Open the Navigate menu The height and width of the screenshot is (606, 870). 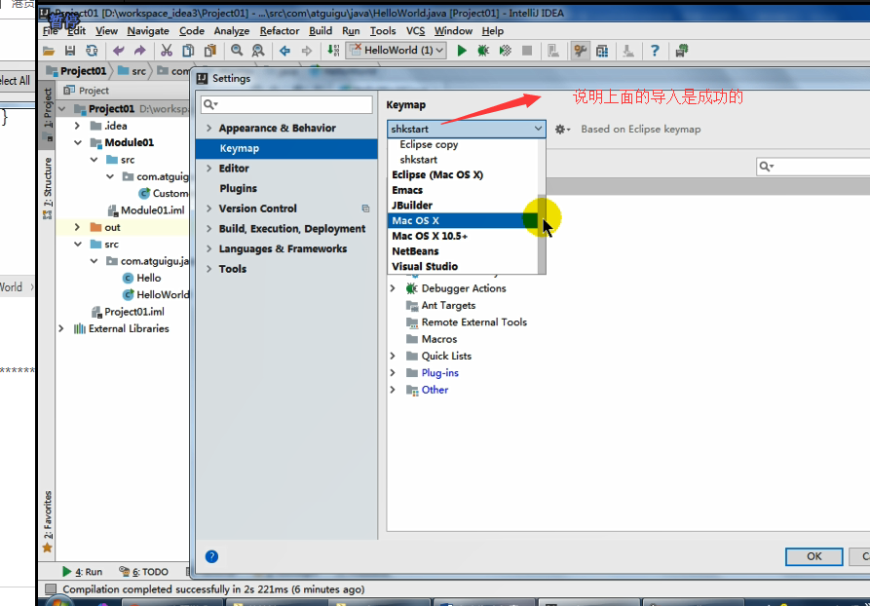point(148,31)
